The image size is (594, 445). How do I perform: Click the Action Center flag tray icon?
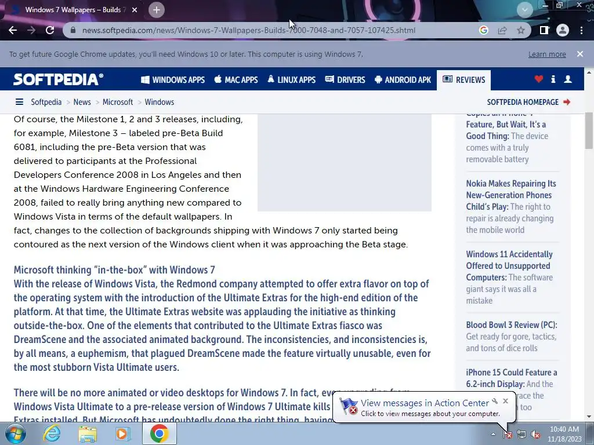pos(507,435)
